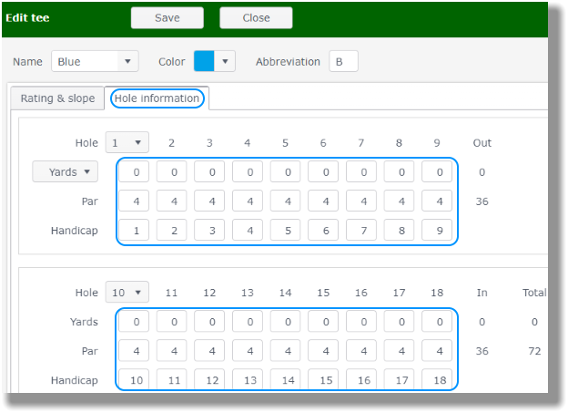
Task: Click the blue color swatch
Action: point(204,61)
